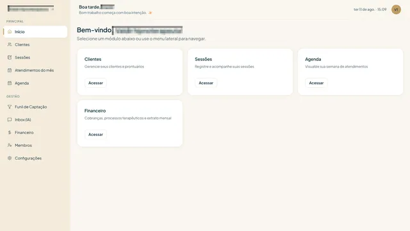Go to Início in sidebar
The width and height of the screenshot is (410, 231).
point(35,31)
